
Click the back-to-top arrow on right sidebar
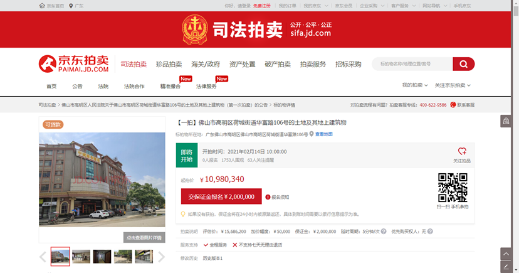(x=506, y=254)
